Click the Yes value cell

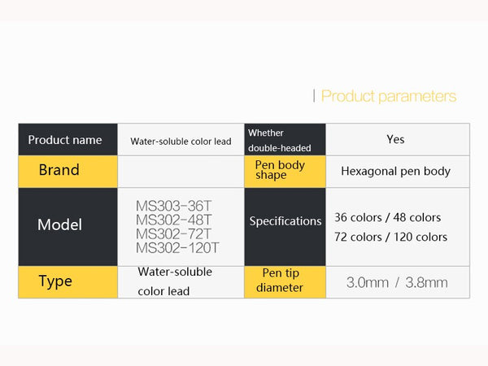[395, 139]
